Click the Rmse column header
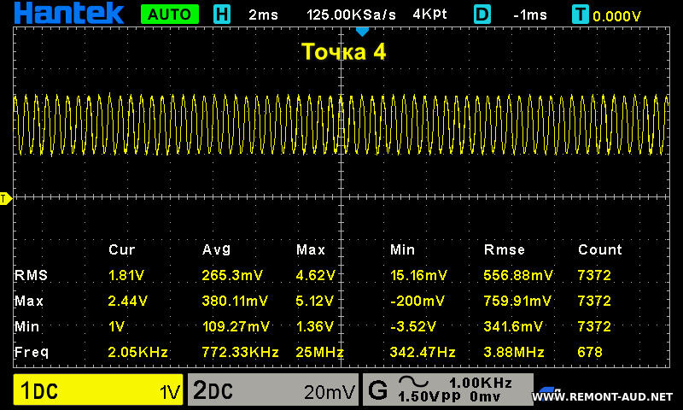This screenshot has height=410, width=683. point(504,249)
